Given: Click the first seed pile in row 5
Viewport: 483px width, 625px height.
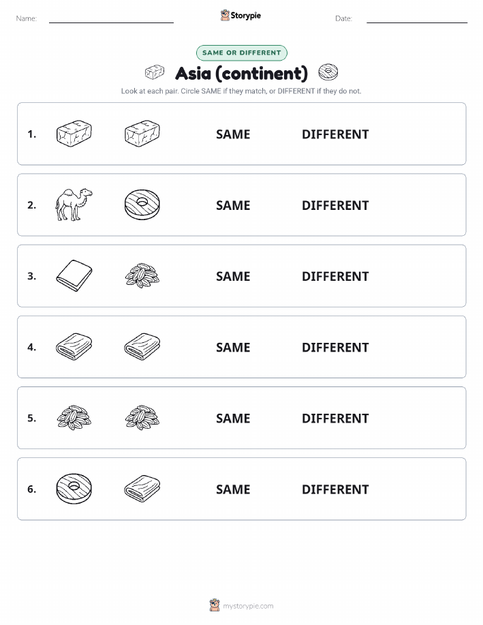Looking at the screenshot, I should point(74,418).
